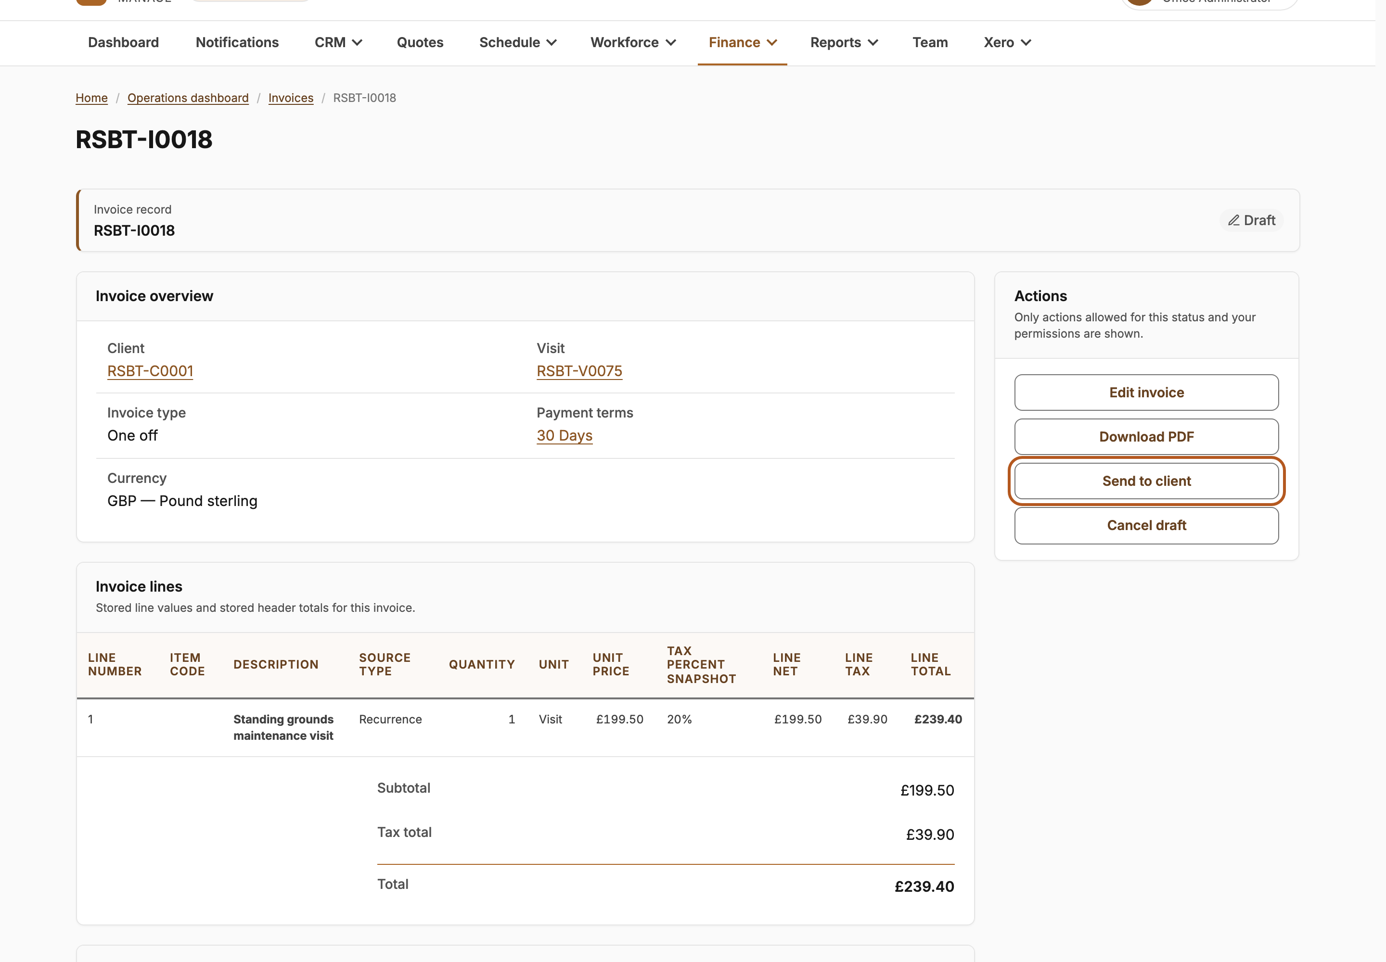Viewport: 1386px width, 962px height.
Task: Open the Xero menu
Action: point(1007,43)
